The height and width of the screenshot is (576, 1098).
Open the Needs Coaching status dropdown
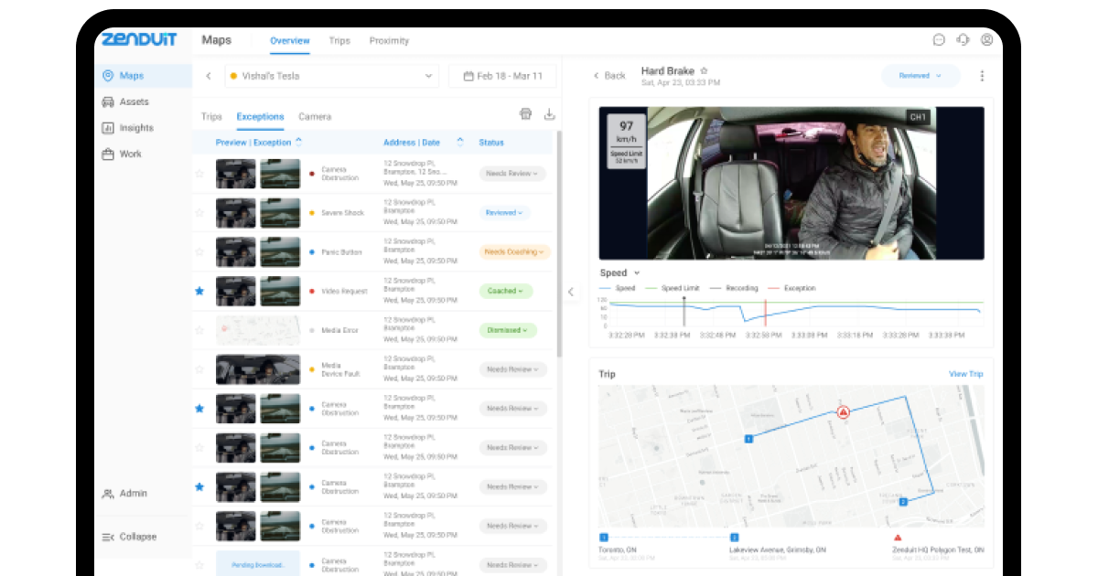514,252
